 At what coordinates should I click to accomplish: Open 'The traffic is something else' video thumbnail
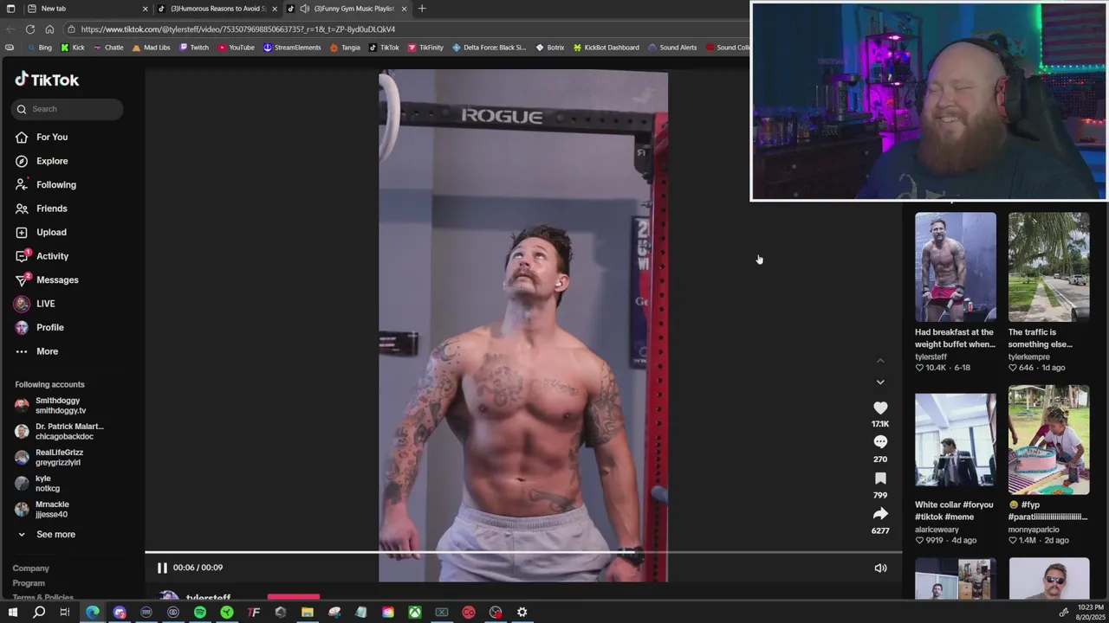coord(1048,267)
